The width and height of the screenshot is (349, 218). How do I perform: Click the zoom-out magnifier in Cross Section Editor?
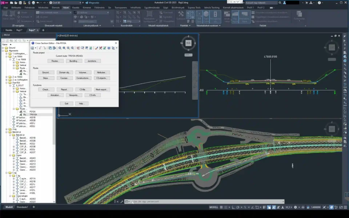68,48
